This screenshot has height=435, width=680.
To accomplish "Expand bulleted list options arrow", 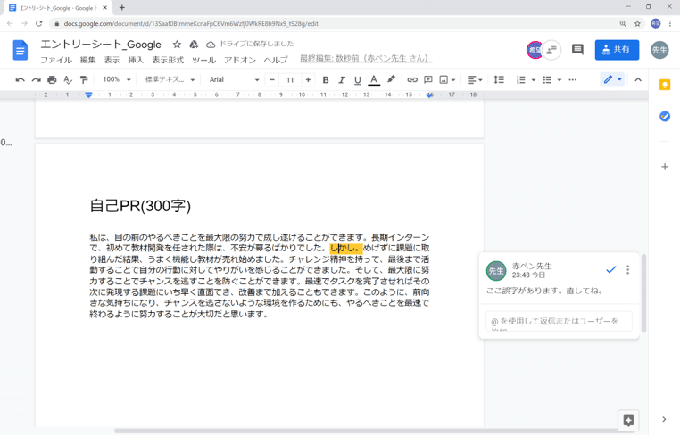I will [560, 79].
